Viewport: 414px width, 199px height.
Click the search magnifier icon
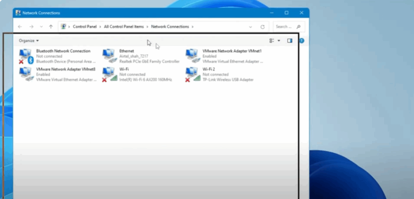pos(299,27)
